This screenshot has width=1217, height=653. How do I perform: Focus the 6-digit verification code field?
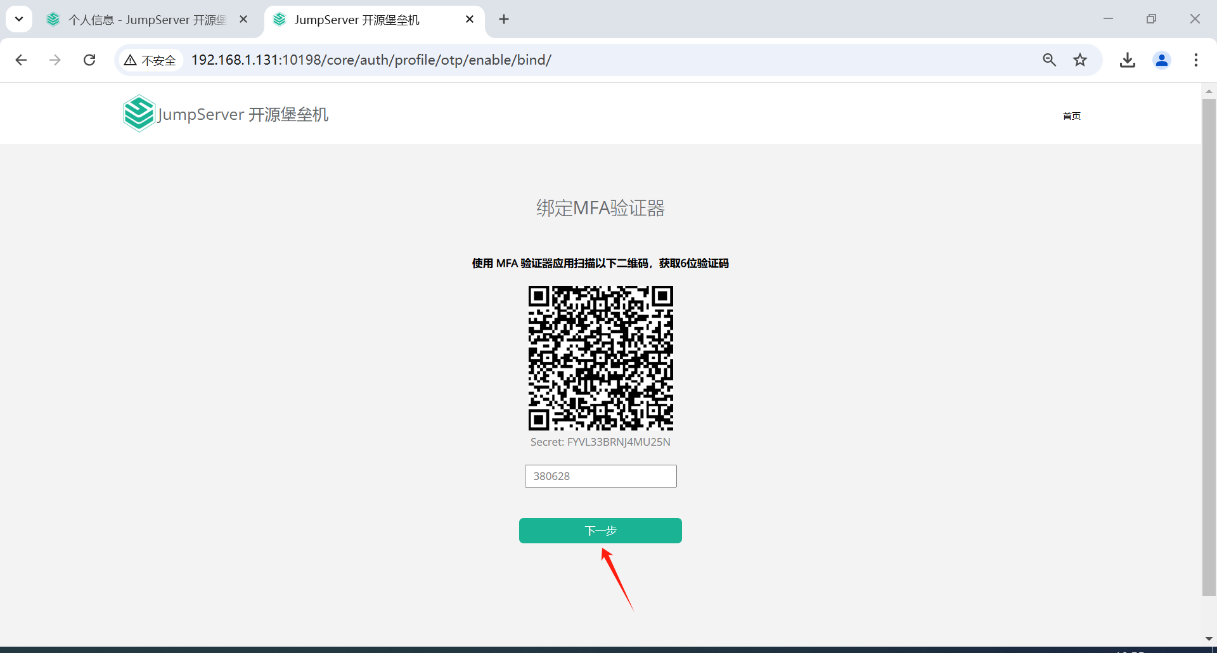(600, 476)
